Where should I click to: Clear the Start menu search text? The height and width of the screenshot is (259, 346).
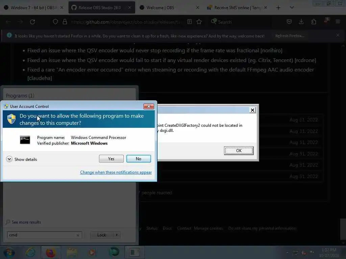point(78,235)
